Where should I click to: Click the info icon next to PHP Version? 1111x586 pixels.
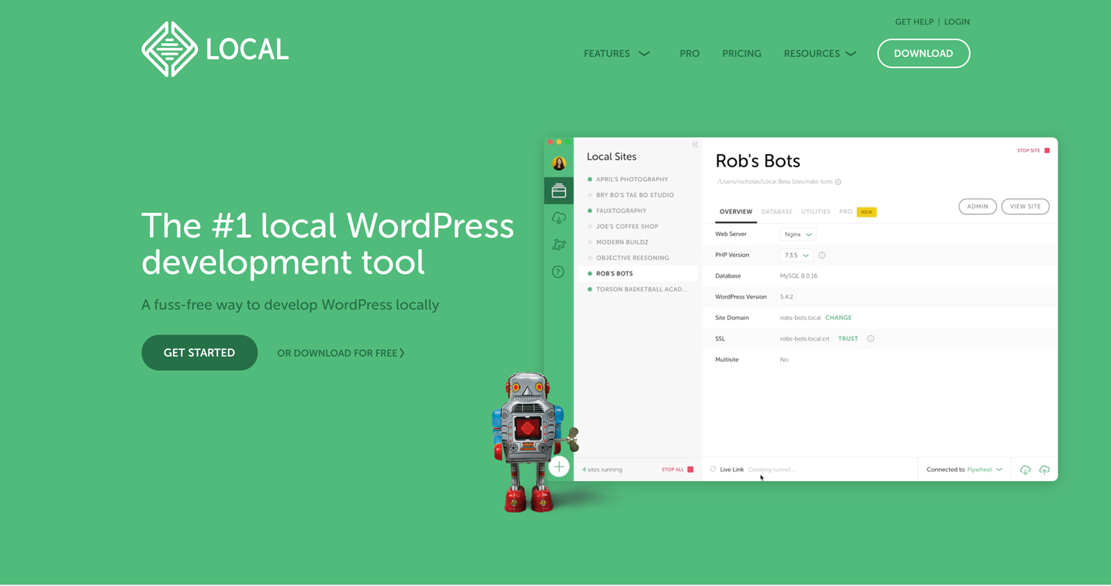click(822, 256)
